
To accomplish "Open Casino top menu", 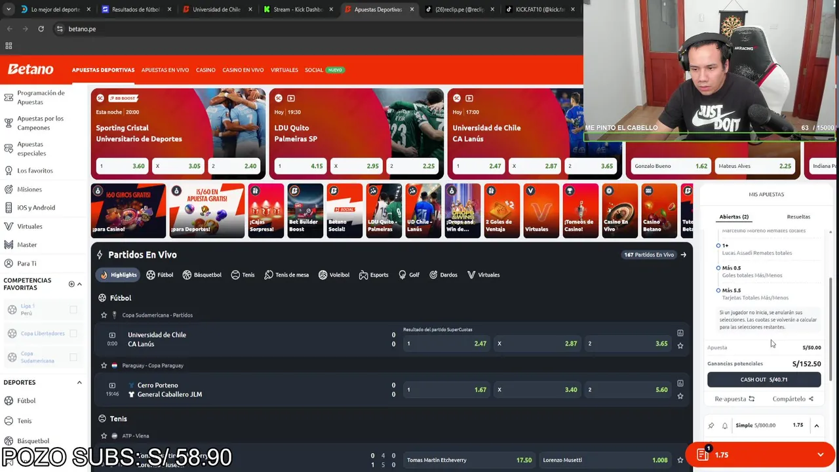I will click(205, 70).
